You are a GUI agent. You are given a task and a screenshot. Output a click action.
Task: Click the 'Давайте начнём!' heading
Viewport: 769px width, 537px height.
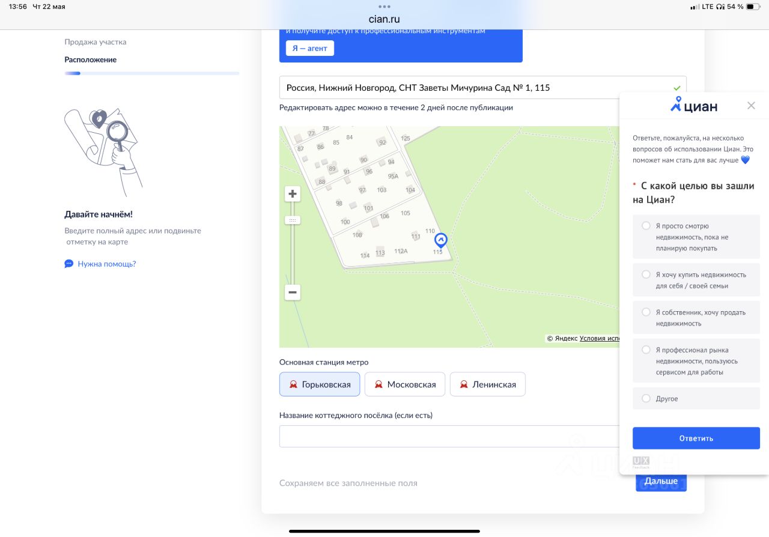tap(99, 214)
